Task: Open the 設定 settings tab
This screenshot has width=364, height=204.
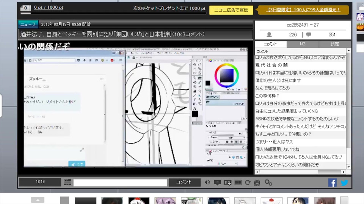Action: (335, 44)
